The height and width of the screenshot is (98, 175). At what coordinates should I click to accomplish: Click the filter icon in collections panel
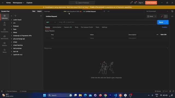click(16, 16)
